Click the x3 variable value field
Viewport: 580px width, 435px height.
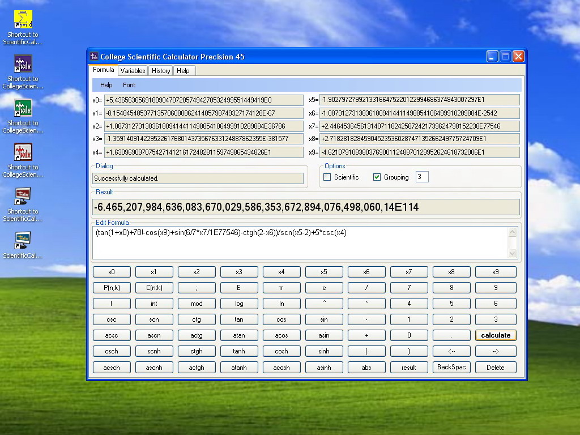(x=204, y=139)
